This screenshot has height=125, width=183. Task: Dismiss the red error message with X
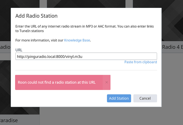(106, 82)
